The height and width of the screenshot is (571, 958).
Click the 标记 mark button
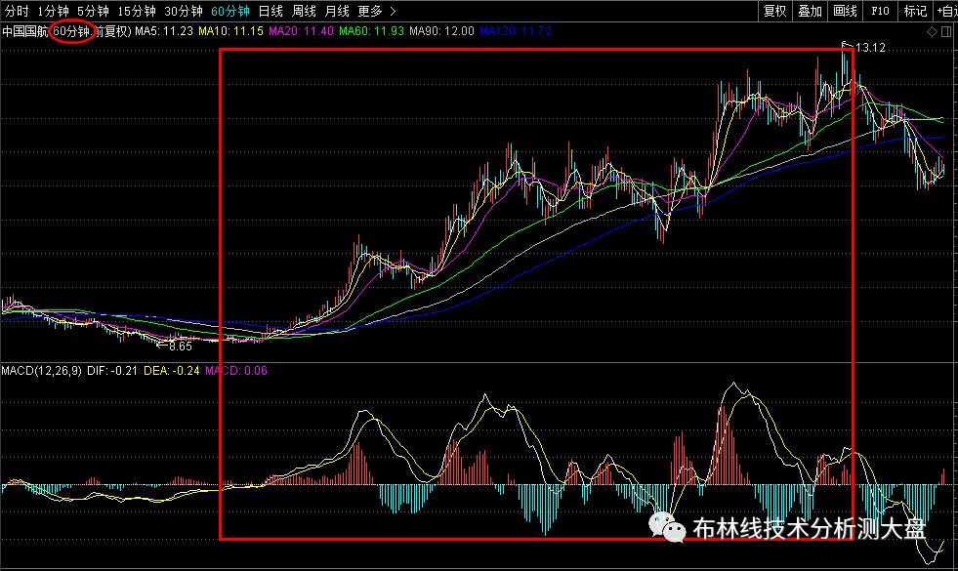(x=915, y=11)
